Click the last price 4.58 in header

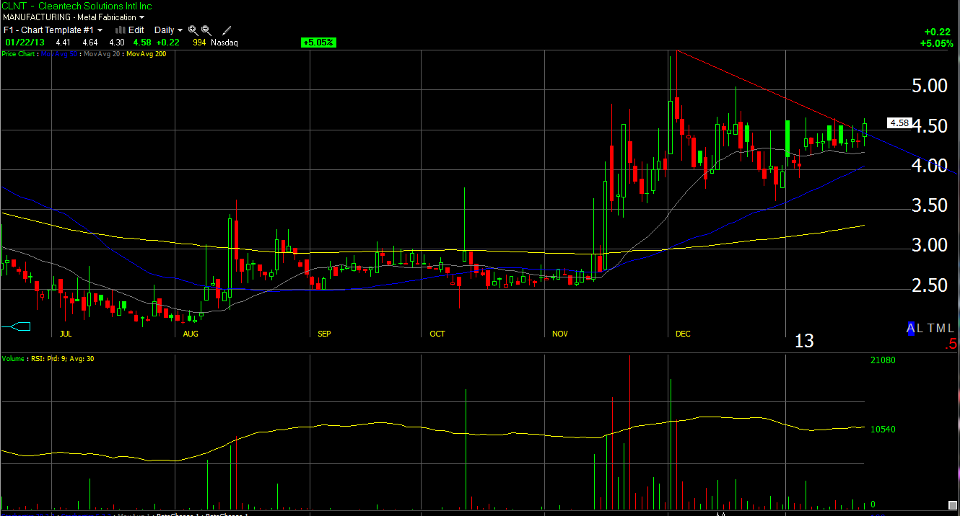[x=141, y=43]
